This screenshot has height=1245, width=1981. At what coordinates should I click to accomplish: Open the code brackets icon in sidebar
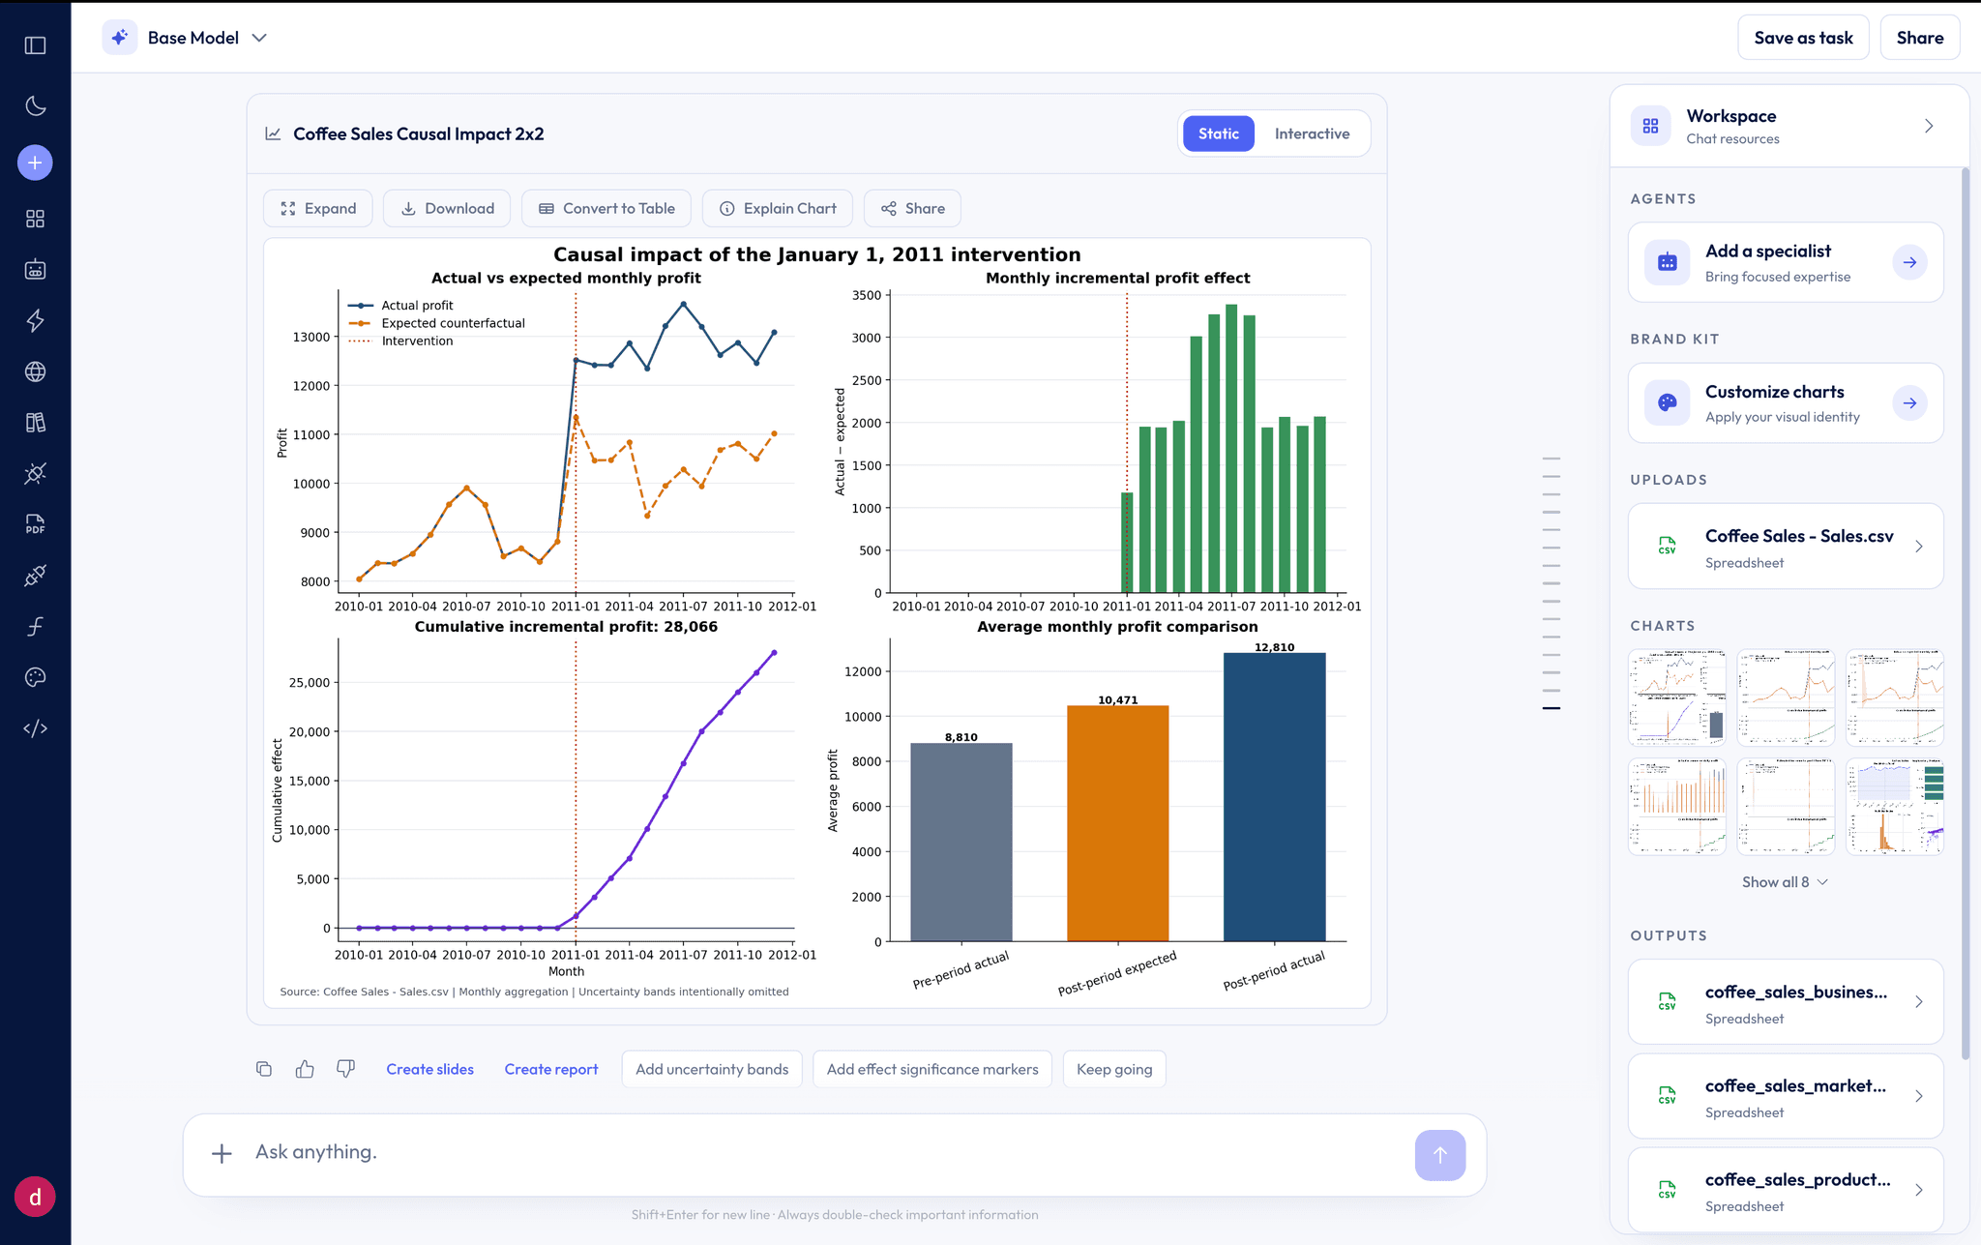(x=36, y=728)
